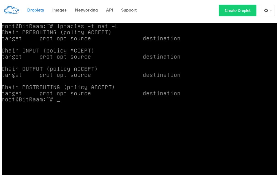Viewport: 279px width, 177px height.
Task: Click destination header under POSTROUTING chain
Action: (x=162, y=93)
